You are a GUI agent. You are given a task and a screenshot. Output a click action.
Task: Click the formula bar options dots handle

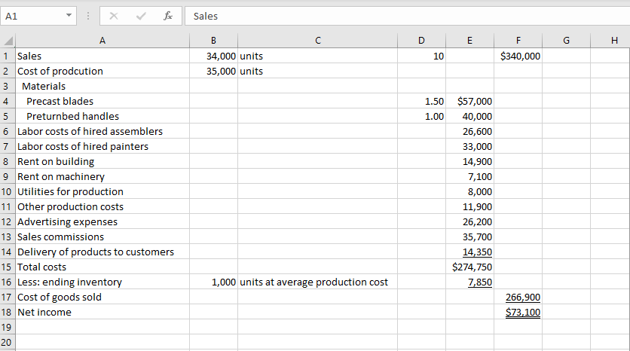click(x=88, y=16)
